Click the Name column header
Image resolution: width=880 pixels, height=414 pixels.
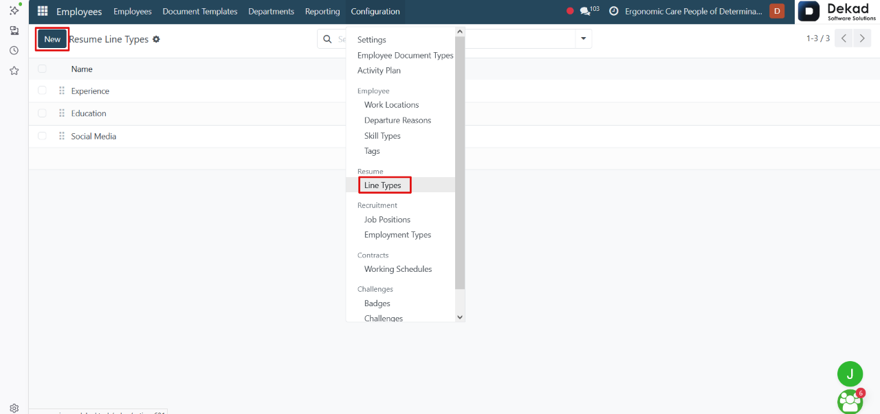tap(82, 69)
